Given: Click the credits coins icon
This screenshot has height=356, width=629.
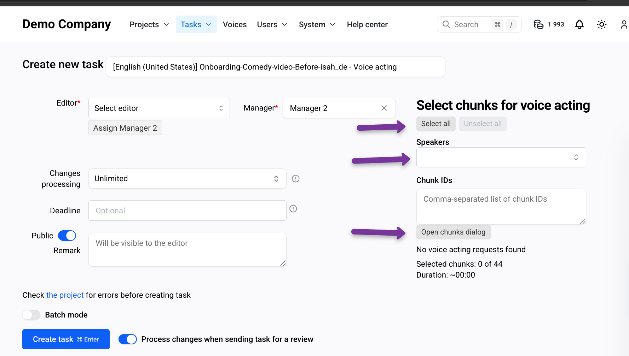Looking at the screenshot, I should pyautogui.click(x=538, y=24).
